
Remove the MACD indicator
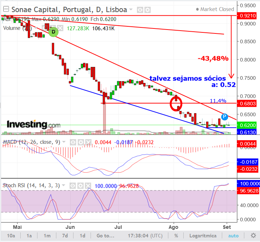[x=88, y=142]
